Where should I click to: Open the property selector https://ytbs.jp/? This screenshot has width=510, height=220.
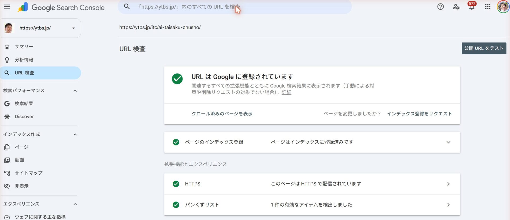[x=41, y=28]
